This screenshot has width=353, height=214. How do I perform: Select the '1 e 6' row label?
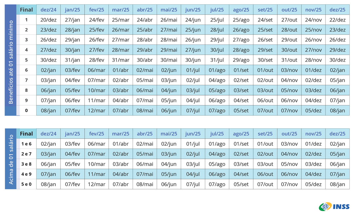[x=26, y=144]
